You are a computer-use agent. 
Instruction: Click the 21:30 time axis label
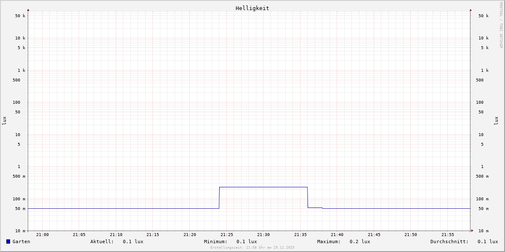point(263,235)
